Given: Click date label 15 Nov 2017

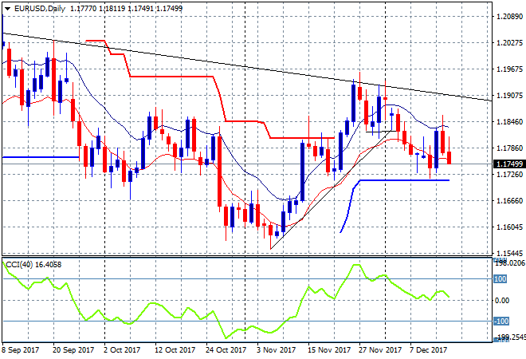Looking at the screenshot, I should click(x=329, y=350).
